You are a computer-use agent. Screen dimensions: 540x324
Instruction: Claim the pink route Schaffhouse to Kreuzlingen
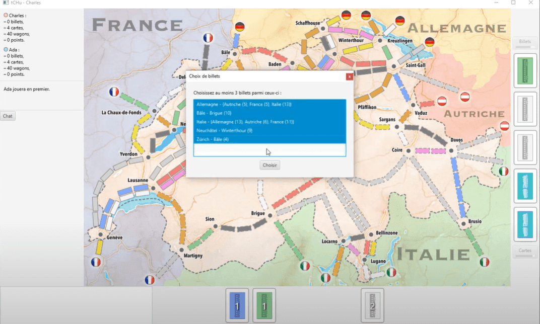click(x=351, y=32)
